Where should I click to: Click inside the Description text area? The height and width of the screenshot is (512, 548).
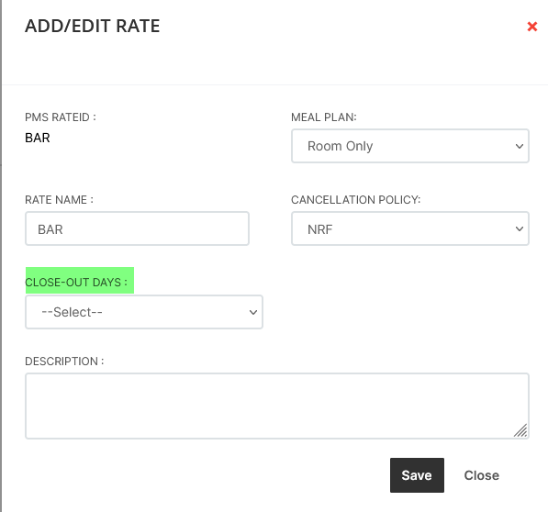(277, 406)
